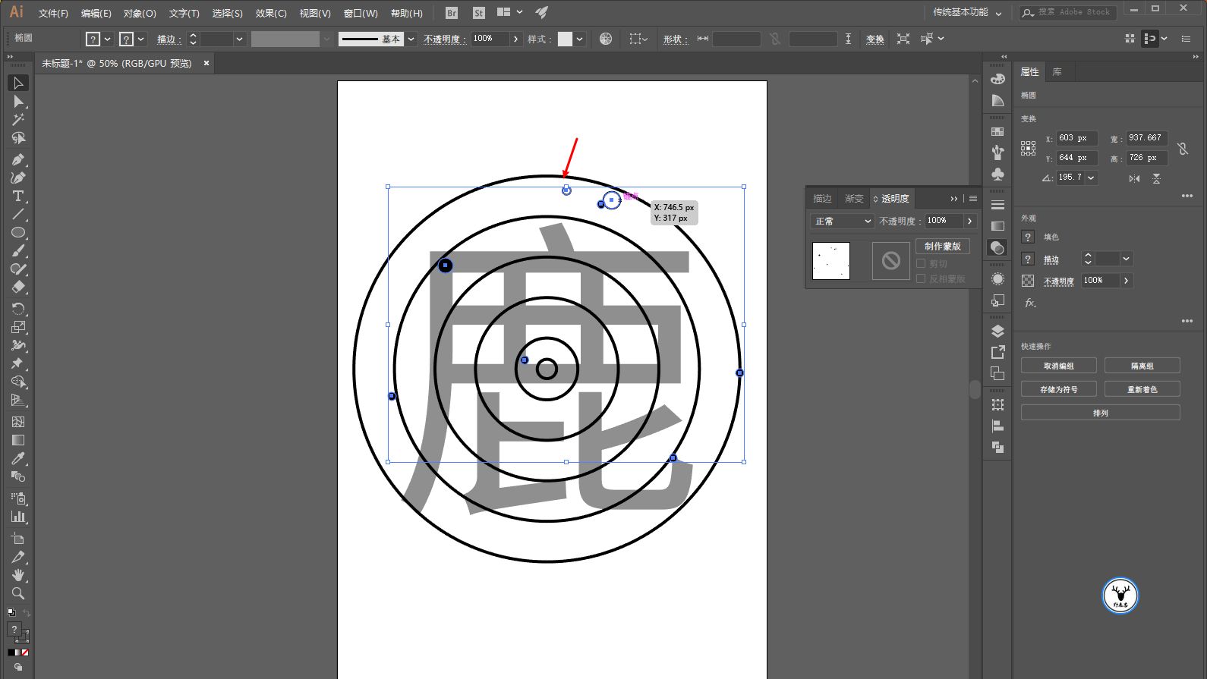1207x679 pixels.
Task: Click the stroke swatch in Appearance section
Action: [x=1028, y=259]
